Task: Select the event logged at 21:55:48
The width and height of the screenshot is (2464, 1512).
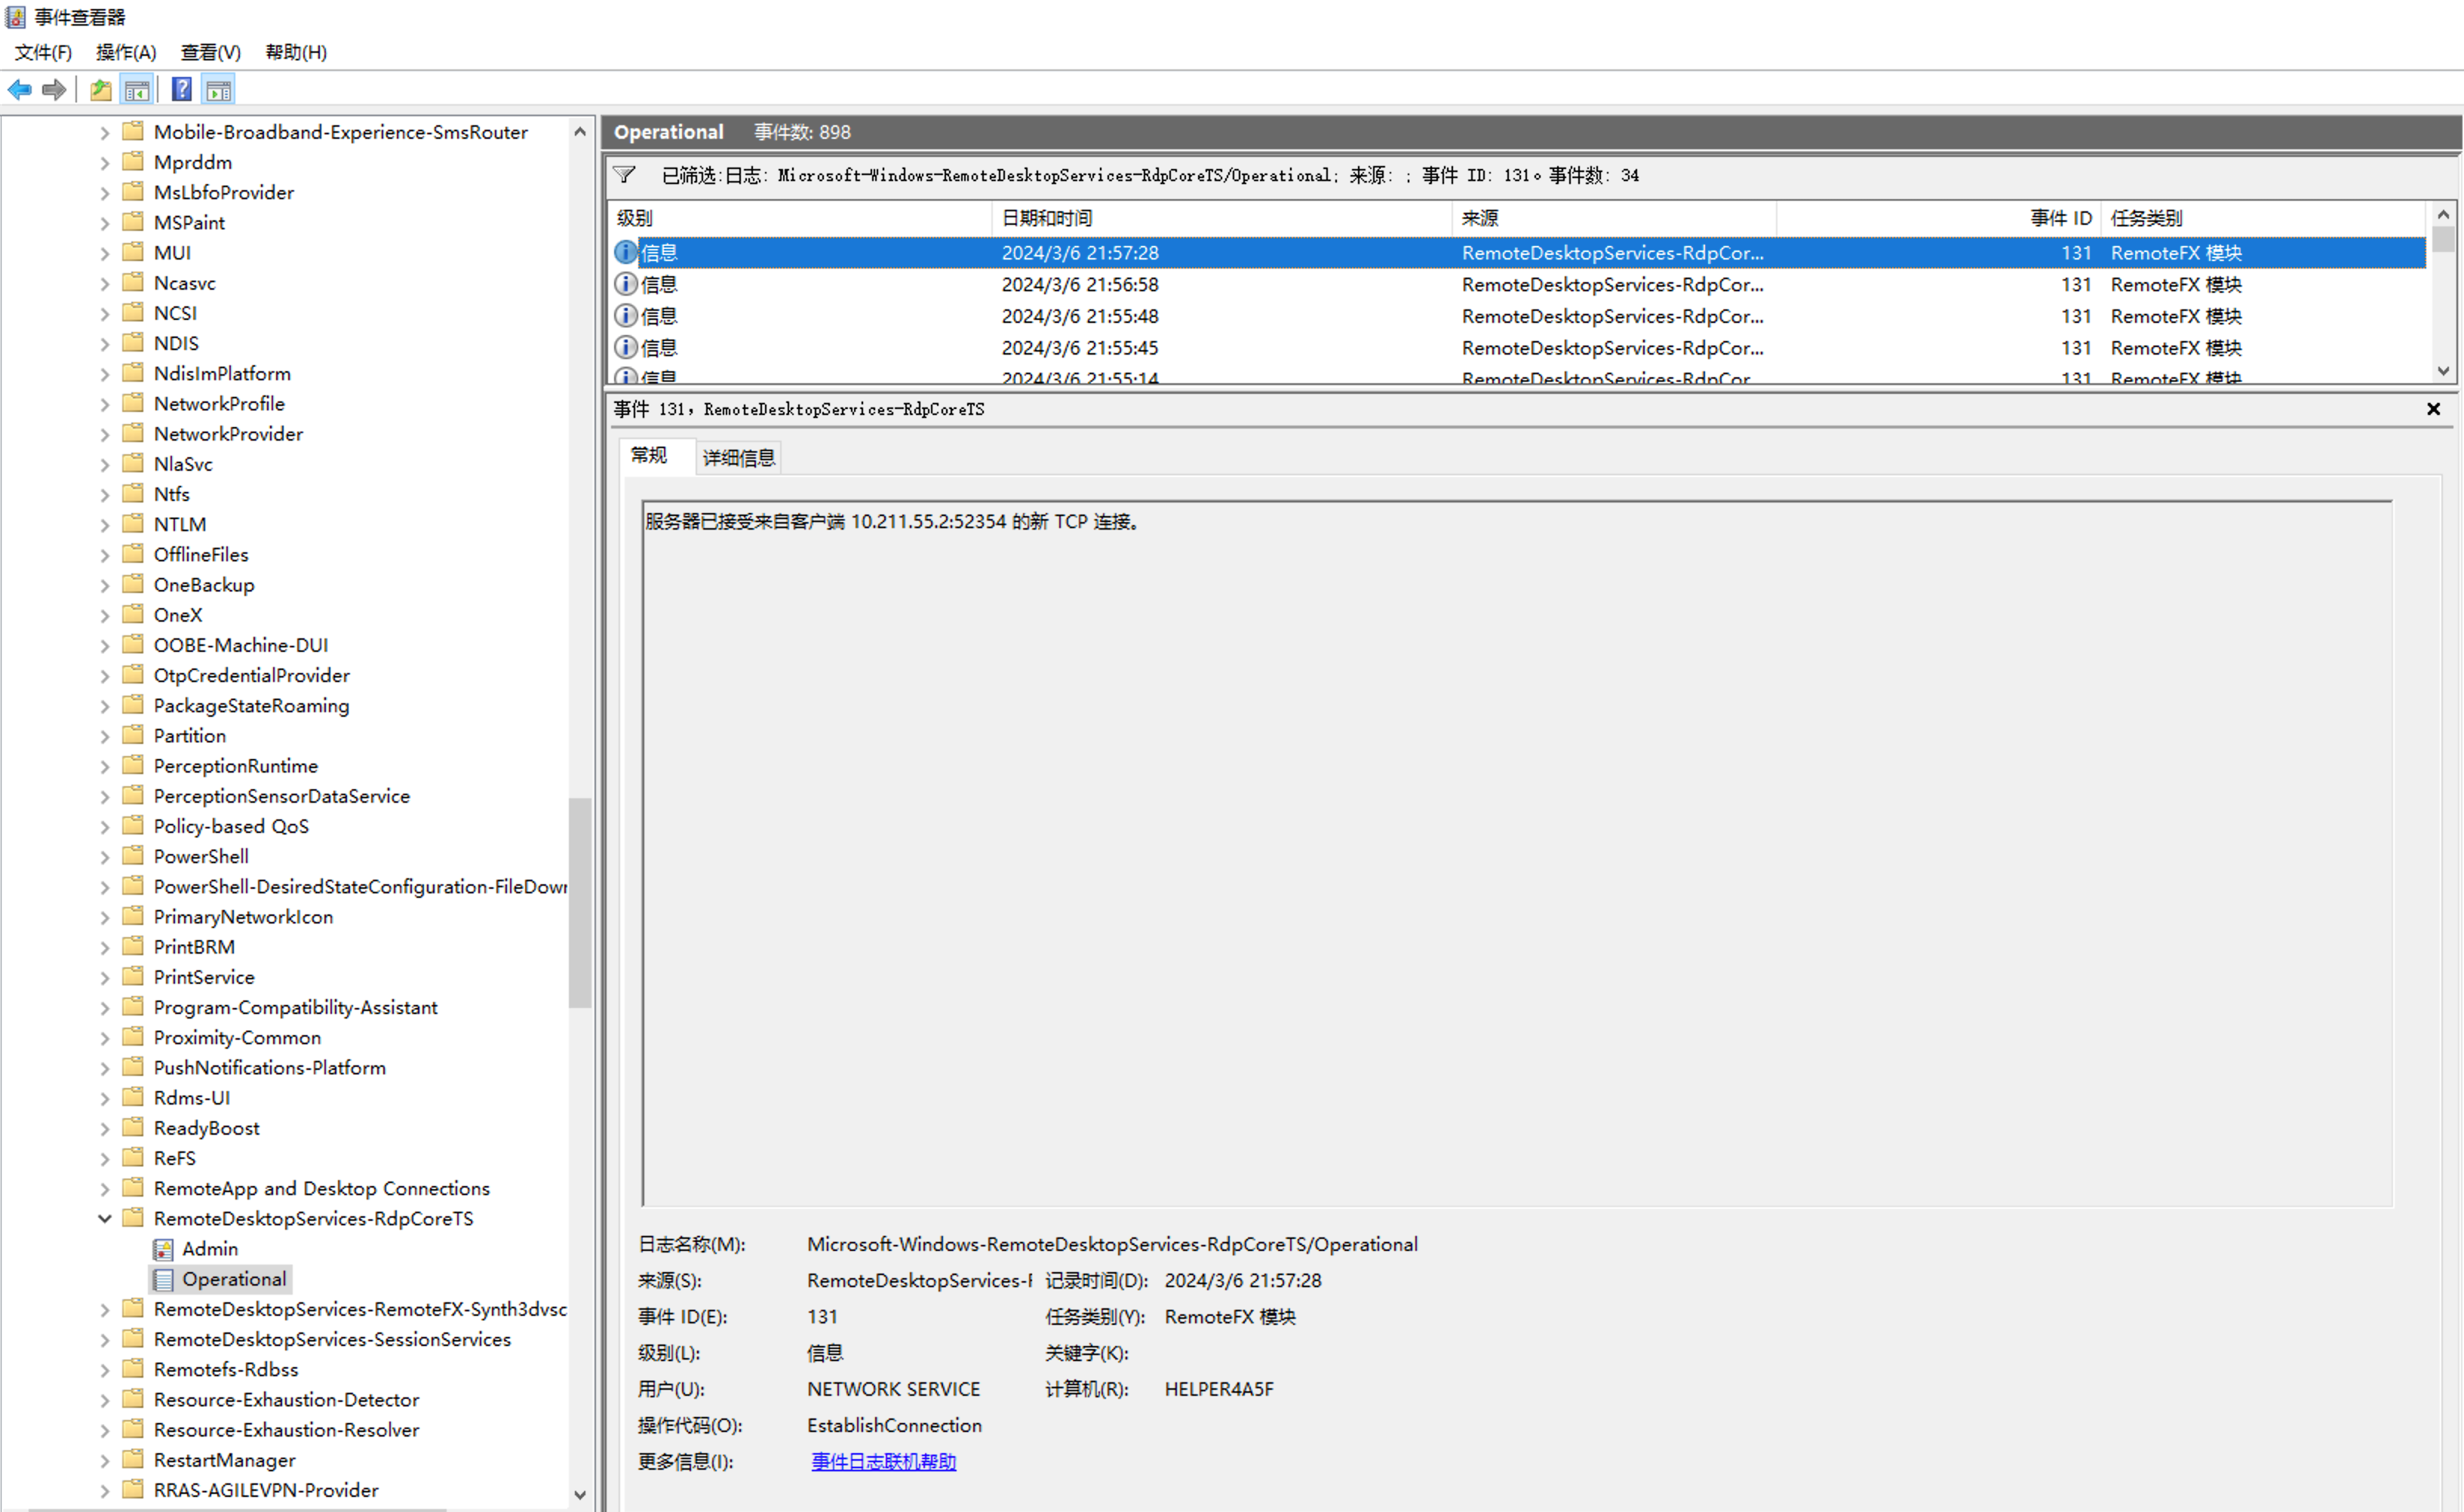Action: click(1080, 317)
